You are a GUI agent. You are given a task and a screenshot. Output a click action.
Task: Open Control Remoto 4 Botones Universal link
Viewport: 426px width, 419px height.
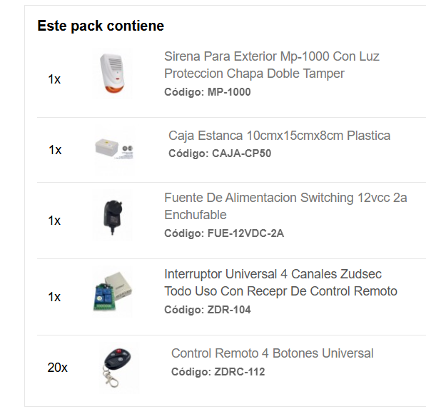[x=273, y=353]
